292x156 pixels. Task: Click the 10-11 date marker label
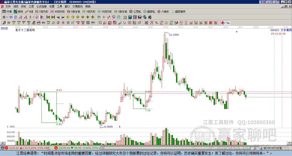[x=274, y=34]
